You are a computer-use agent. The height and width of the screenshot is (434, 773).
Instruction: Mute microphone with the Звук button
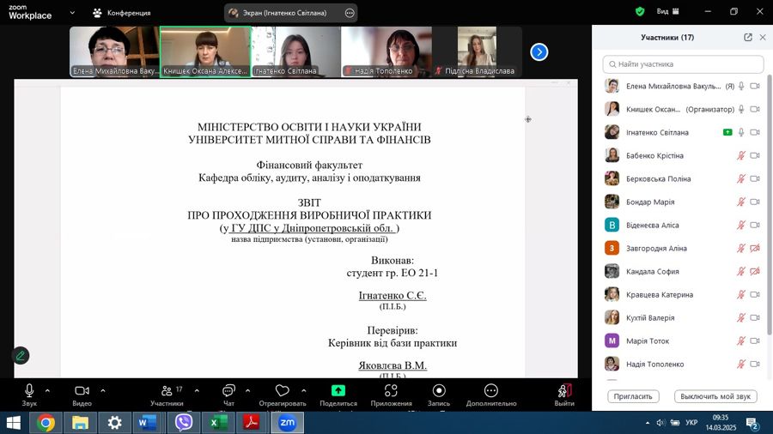tap(29, 395)
